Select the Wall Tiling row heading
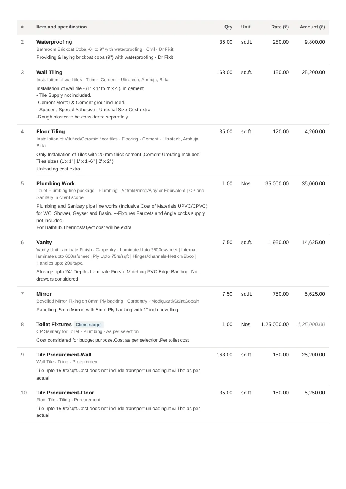346x489 pixels. click(49, 72)
